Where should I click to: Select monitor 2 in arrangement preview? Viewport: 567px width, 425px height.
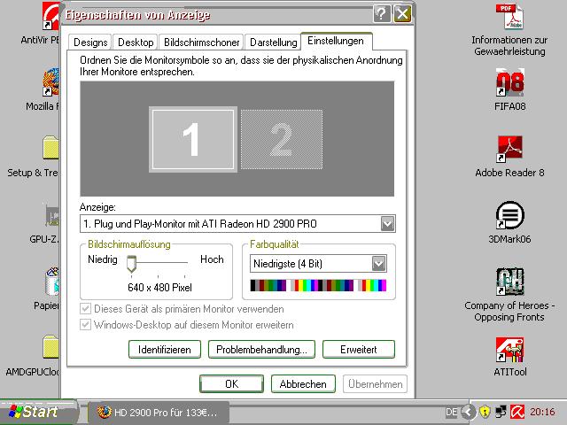point(282,139)
